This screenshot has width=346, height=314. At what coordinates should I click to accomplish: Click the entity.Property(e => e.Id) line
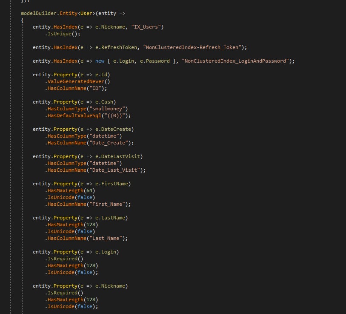pos(71,75)
